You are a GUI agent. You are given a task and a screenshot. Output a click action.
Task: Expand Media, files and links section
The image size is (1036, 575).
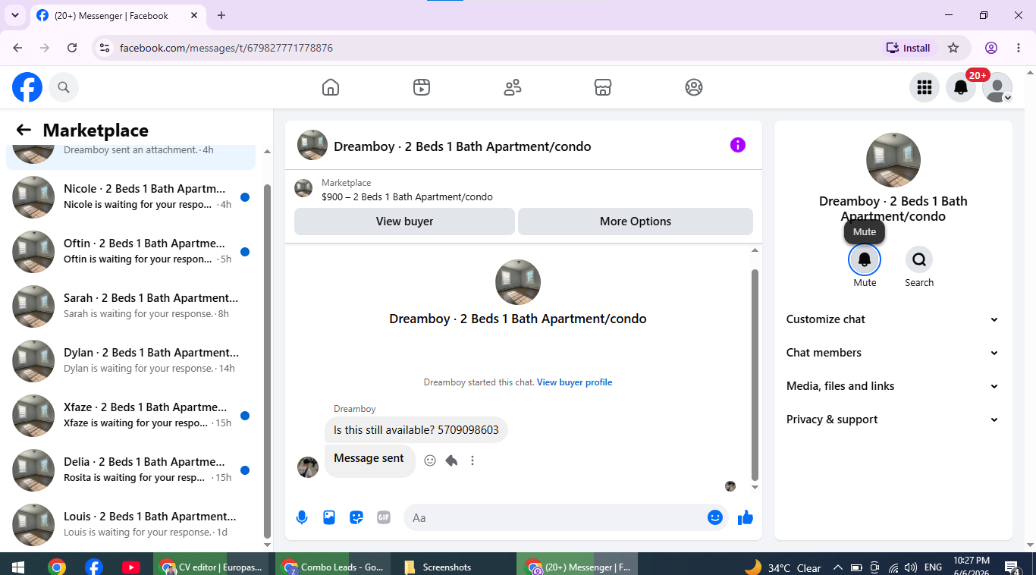[893, 386]
